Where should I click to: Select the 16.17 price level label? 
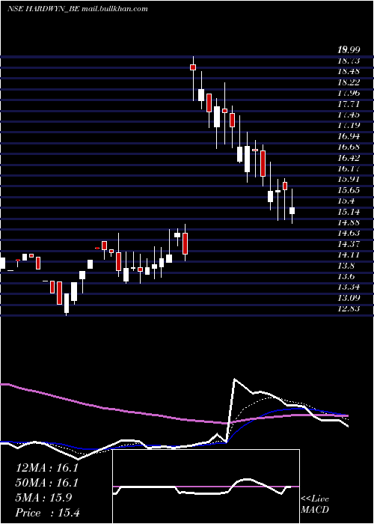[x=349, y=168]
